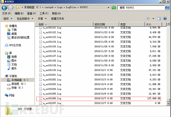The width and height of the screenshot is (171, 117).
Task: Open the Tools (工具) menu
Action: 44,14
